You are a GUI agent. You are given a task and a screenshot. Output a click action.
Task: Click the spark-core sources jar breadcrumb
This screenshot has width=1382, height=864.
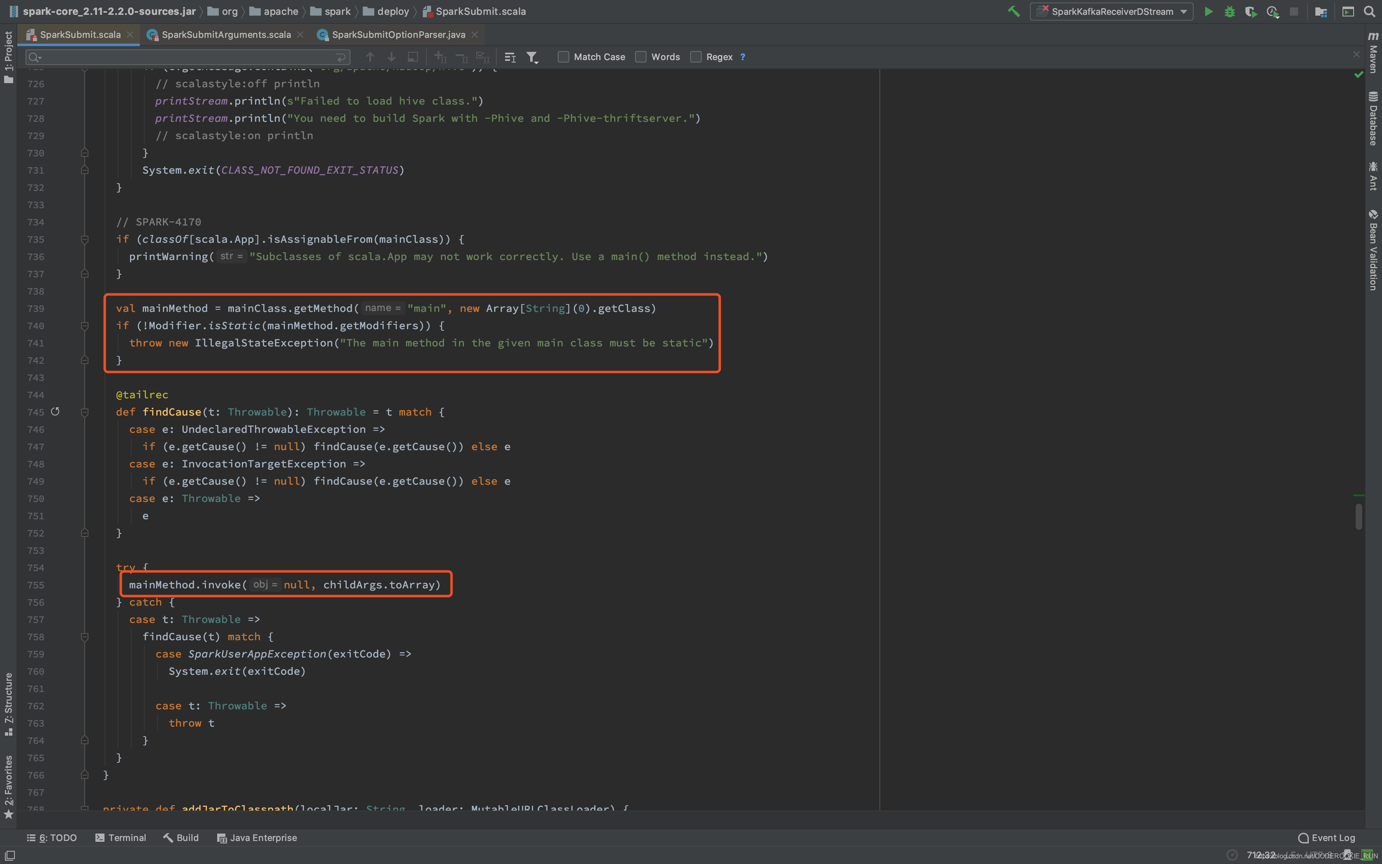103,12
